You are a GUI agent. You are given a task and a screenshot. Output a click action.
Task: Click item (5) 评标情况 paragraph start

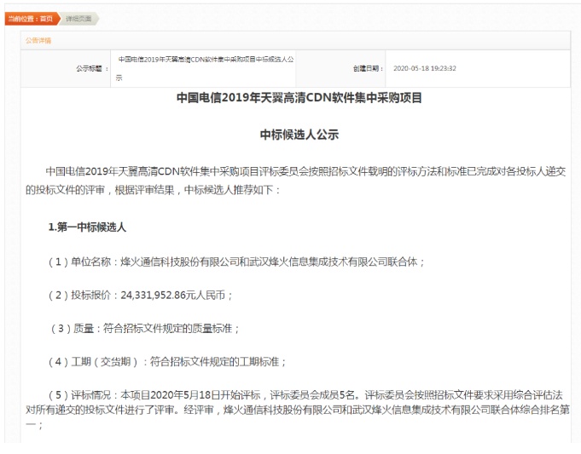pos(102,394)
